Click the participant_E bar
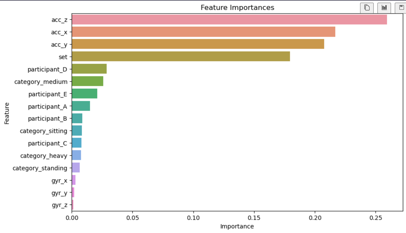The height and width of the screenshot is (233, 406). (84, 94)
